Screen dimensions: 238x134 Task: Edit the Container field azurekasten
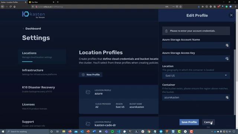pos(196,98)
